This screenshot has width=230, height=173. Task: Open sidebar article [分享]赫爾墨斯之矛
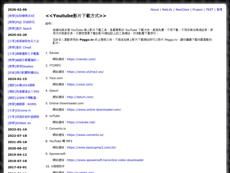23,54
